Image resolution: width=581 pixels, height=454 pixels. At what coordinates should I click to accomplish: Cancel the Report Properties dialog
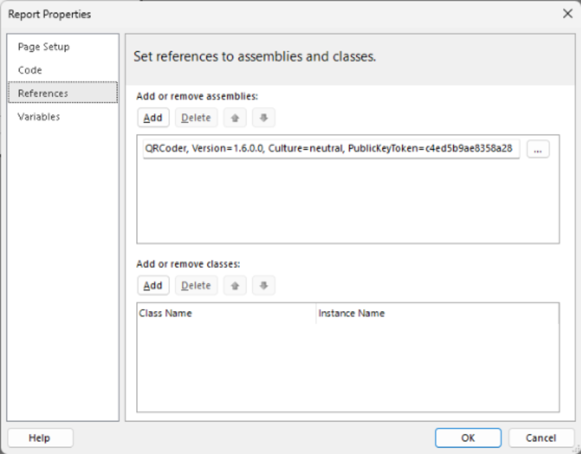tap(541, 438)
